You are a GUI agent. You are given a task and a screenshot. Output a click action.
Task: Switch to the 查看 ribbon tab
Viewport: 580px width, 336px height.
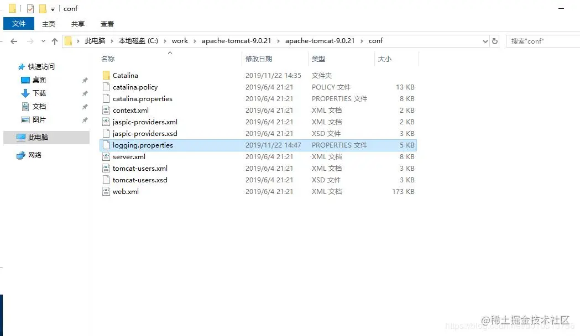[107, 24]
